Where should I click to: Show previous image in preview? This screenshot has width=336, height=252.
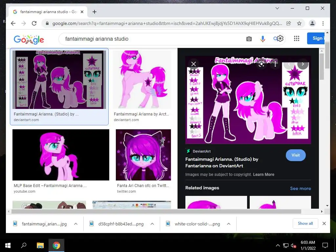289,64
